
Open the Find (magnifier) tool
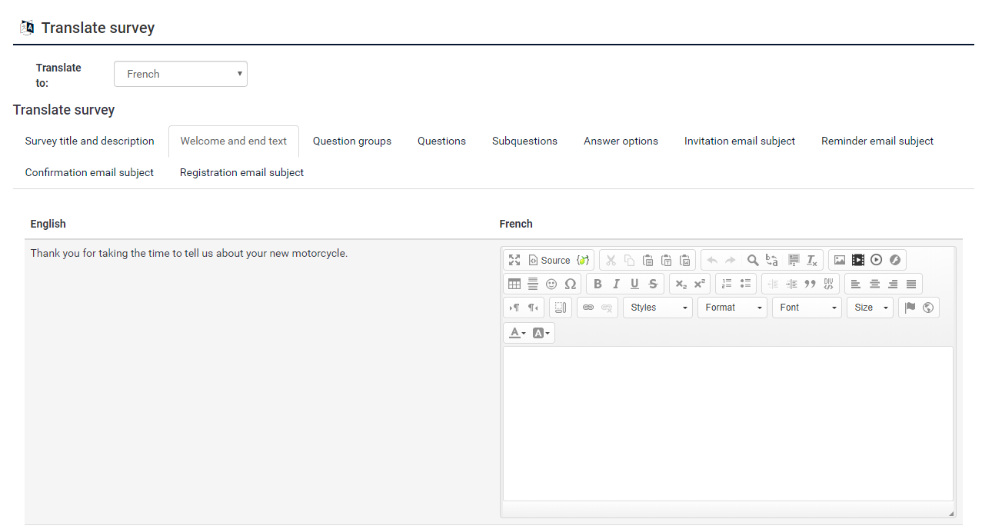[x=753, y=260]
